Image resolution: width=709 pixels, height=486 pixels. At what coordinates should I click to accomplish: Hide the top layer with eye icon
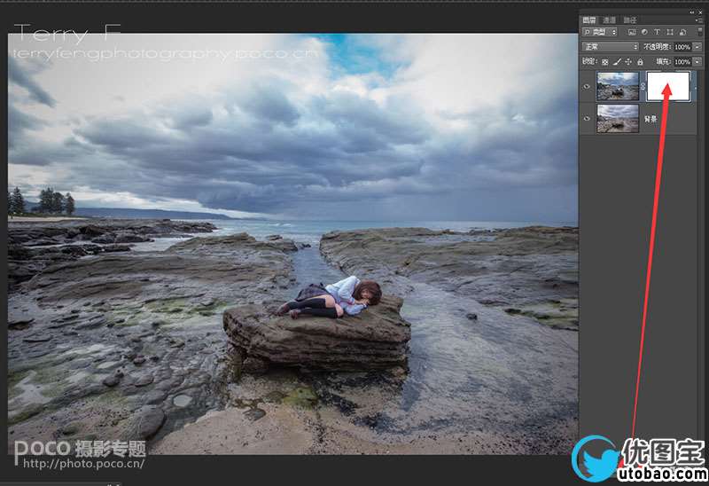click(587, 86)
